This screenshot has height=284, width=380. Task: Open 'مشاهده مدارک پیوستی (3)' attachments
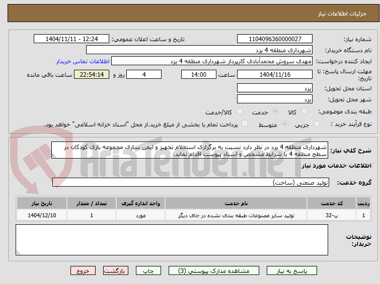pyautogui.click(x=214, y=271)
